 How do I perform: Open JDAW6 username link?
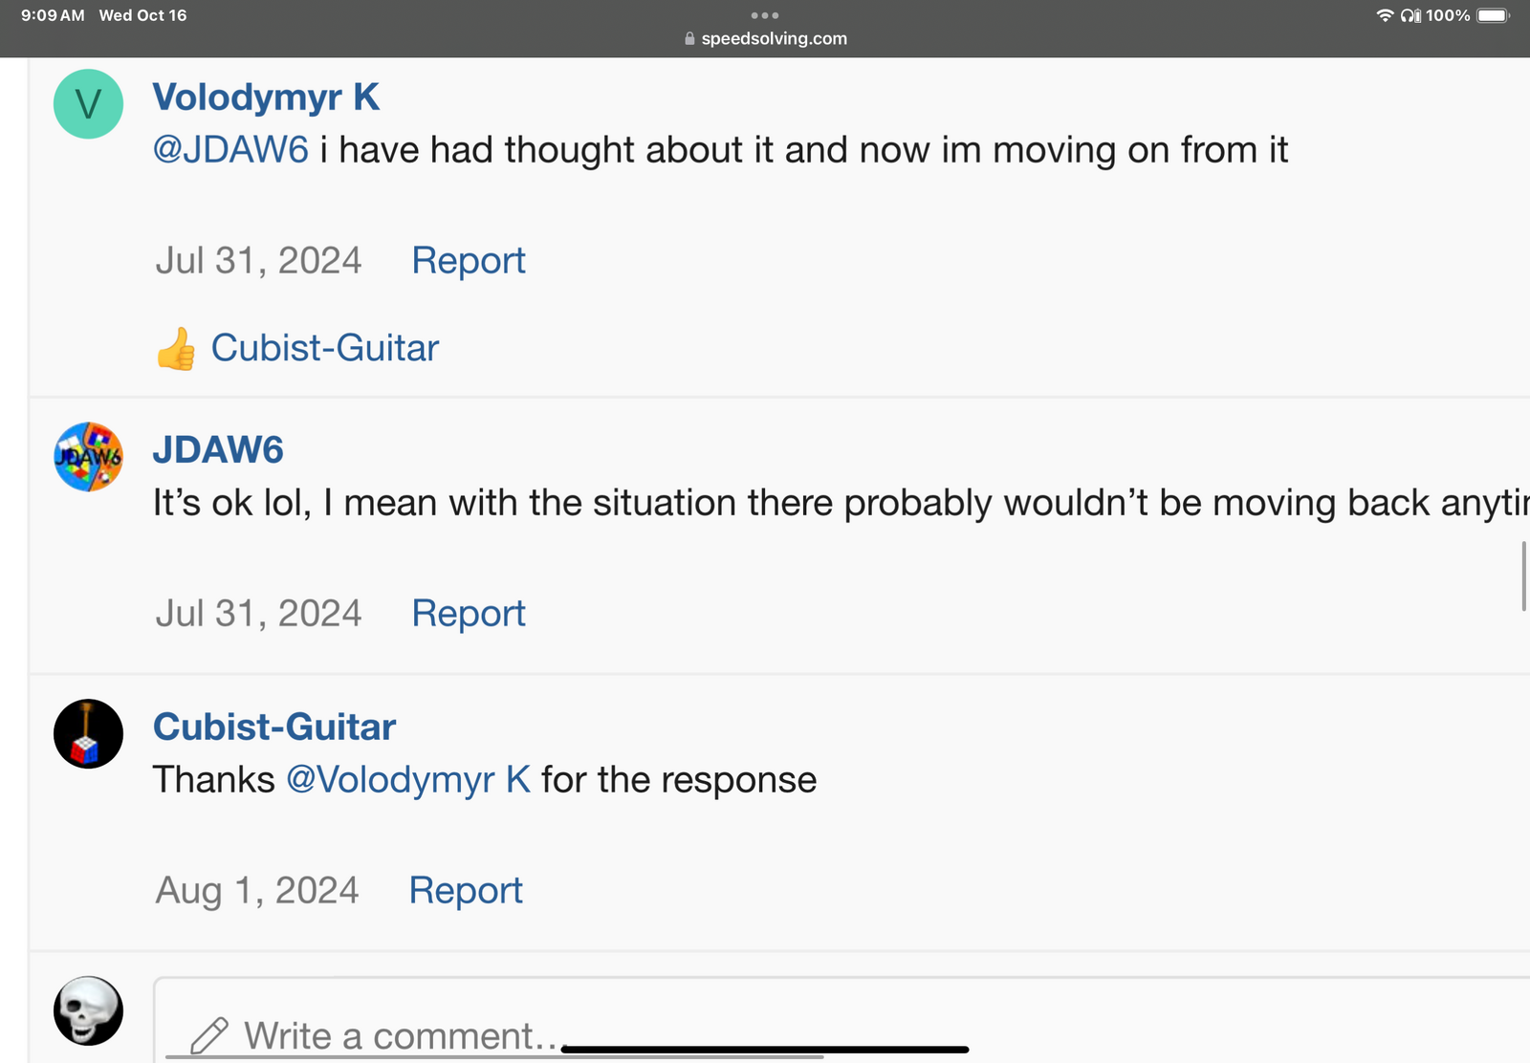(218, 450)
